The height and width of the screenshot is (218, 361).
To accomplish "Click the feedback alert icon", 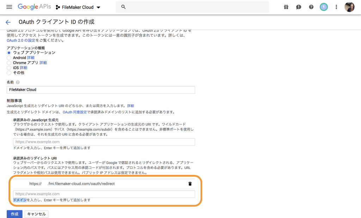I will point(299,7).
